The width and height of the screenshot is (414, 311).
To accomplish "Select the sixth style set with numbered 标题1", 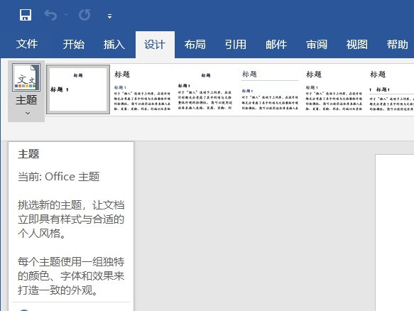I will point(391,89).
